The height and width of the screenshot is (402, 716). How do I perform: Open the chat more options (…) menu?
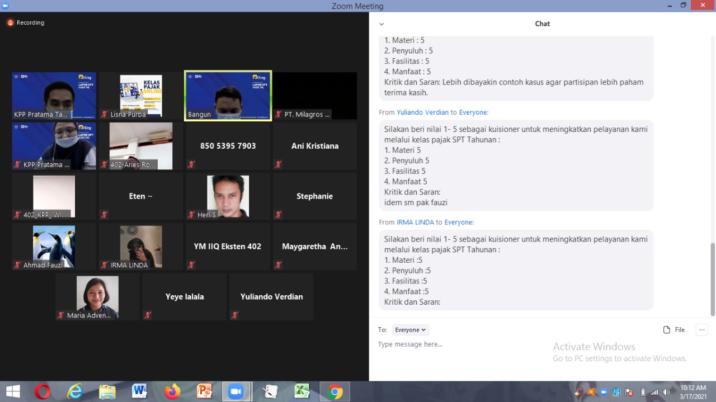[x=701, y=330]
